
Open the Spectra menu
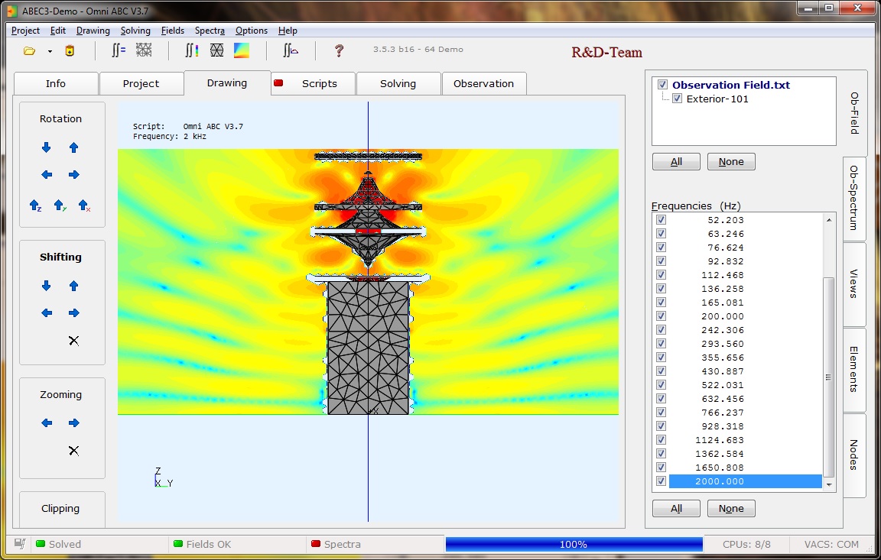point(210,31)
